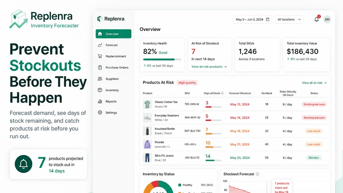This screenshot has width=343, height=193.
Task: Go to the Overview menu item
Action: point(113,34)
